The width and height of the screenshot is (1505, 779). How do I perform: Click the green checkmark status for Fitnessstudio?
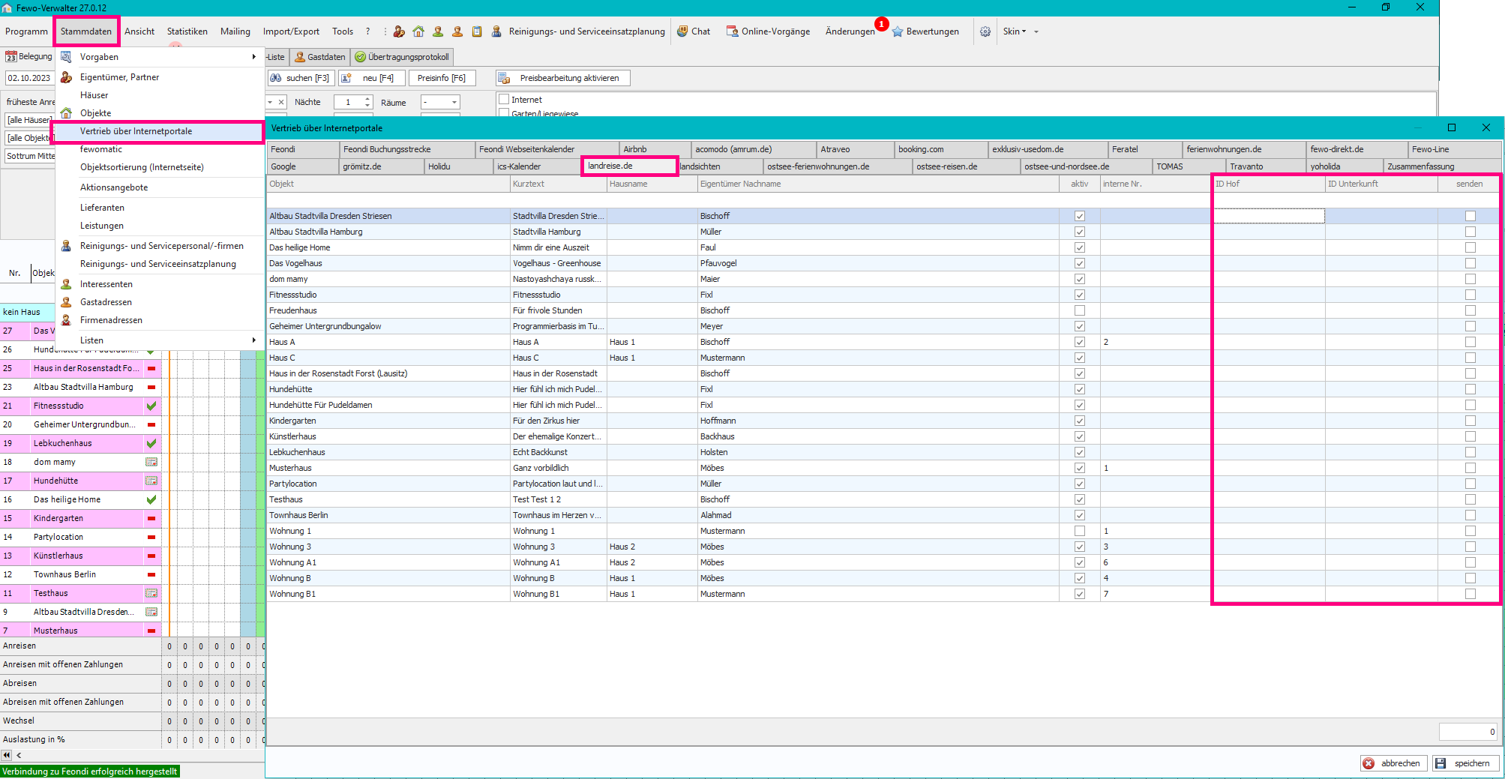[x=151, y=406]
